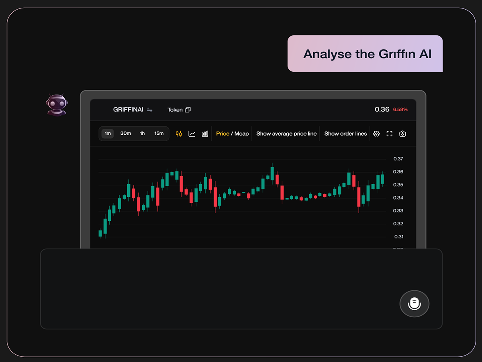Switch chart to Mcap view
Screen dimensions: 482x362
(x=242, y=134)
